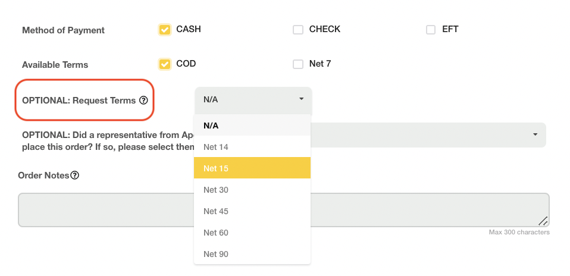
Task: Select Net 60 payment terms
Action: [x=216, y=233]
